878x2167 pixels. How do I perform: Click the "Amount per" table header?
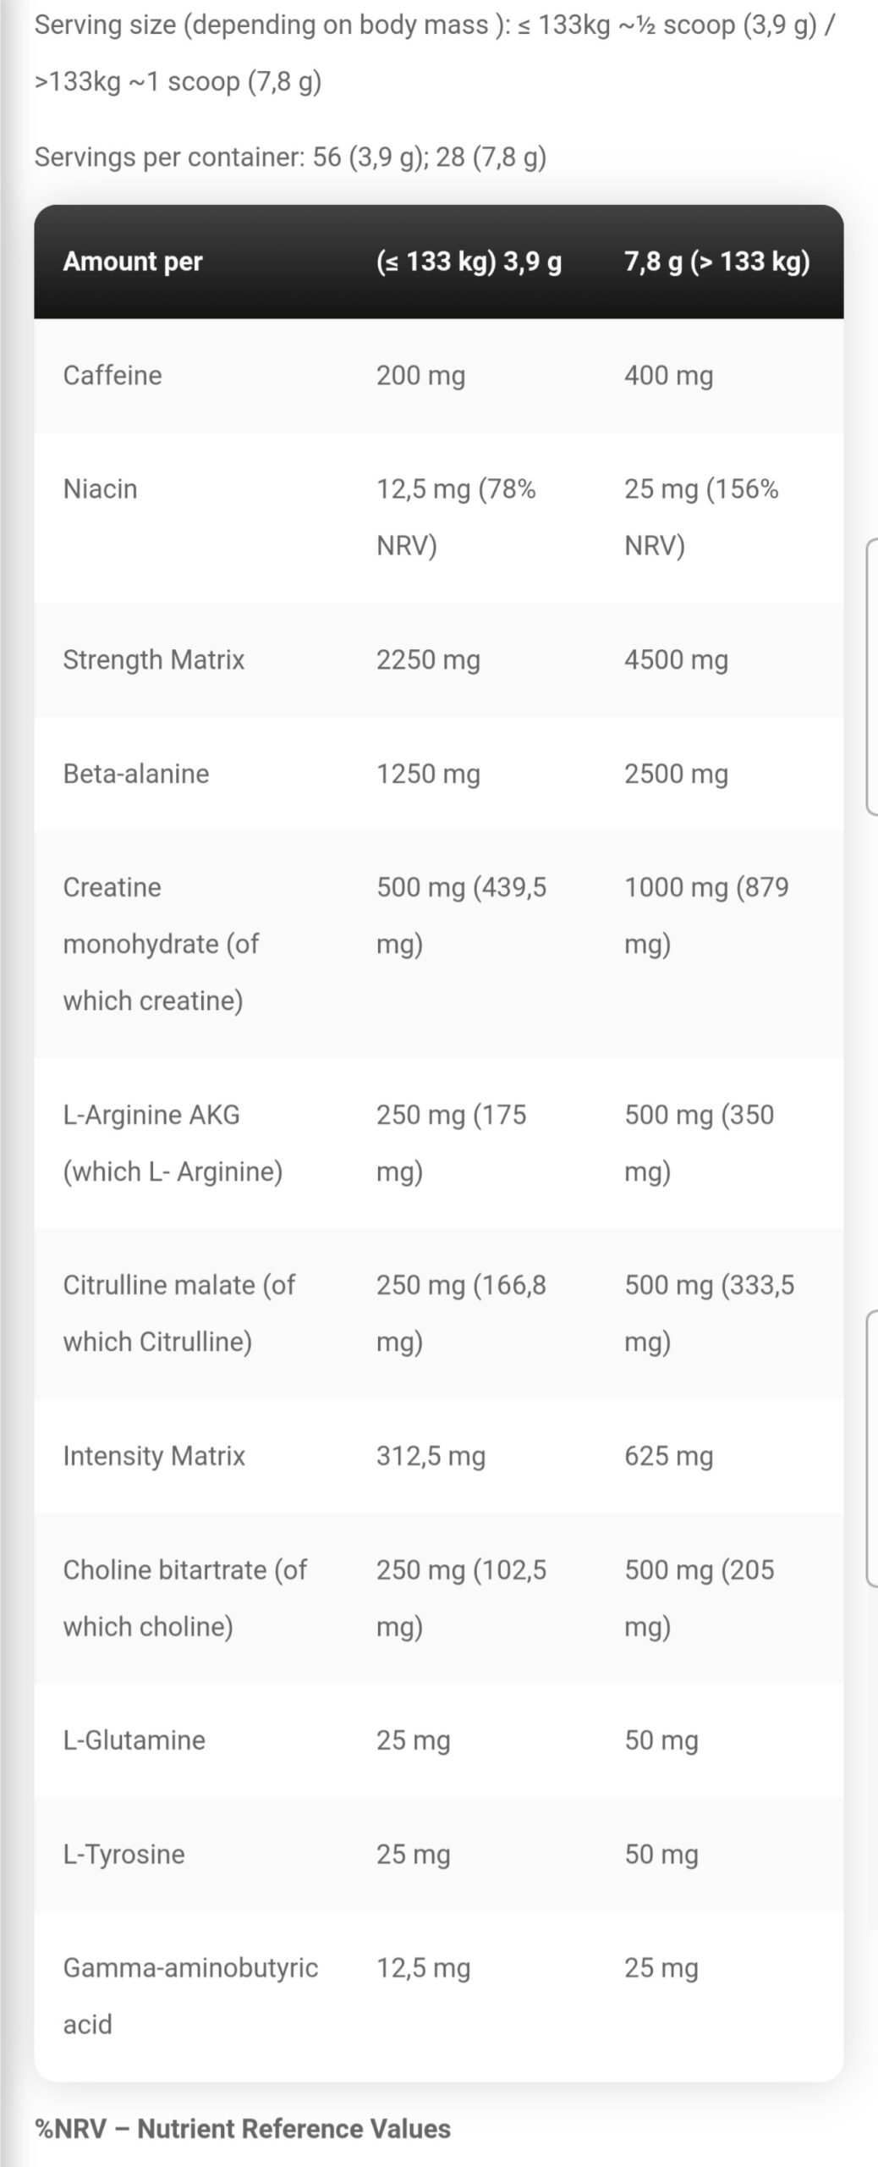tap(133, 262)
